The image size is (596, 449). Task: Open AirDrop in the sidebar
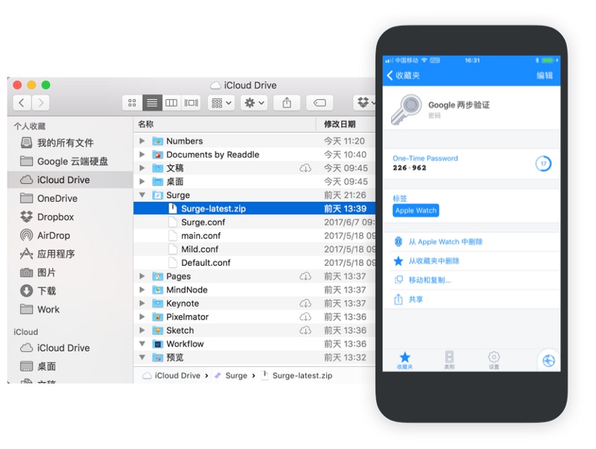[45, 235]
